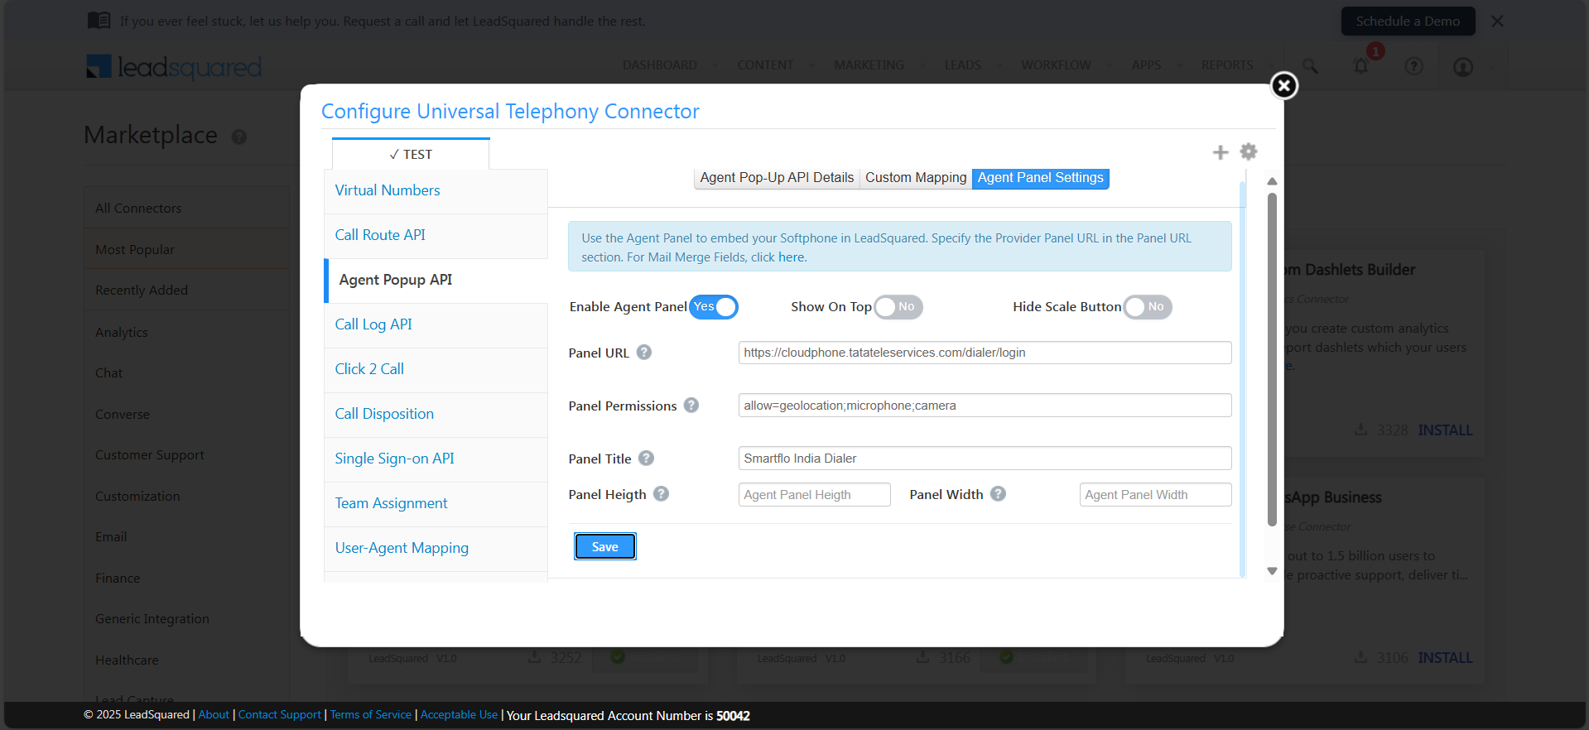Toggle Hide Scale Button switch
Viewport: 1589px width, 730px height.
point(1148,307)
